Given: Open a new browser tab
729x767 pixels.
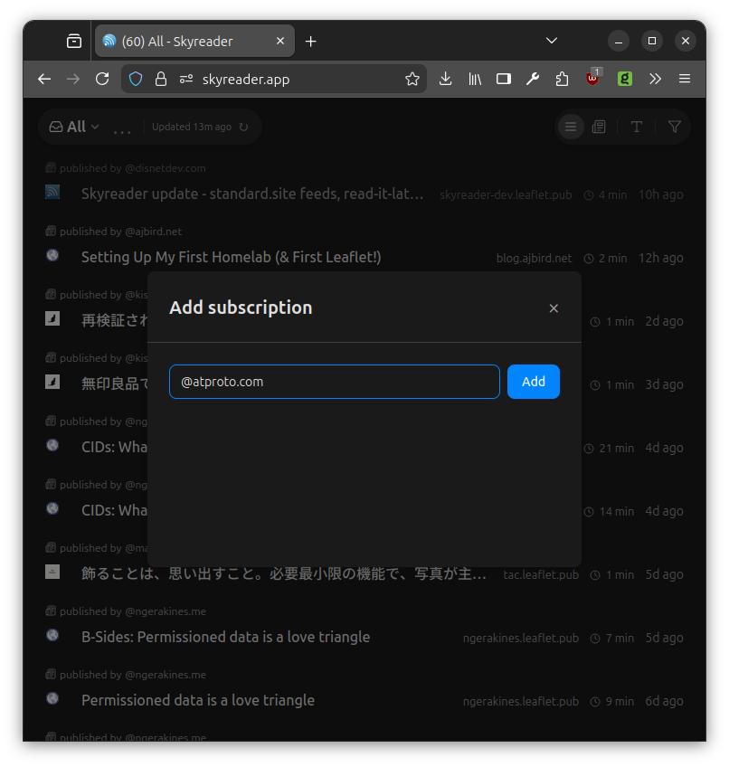Looking at the screenshot, I should 311,42.
